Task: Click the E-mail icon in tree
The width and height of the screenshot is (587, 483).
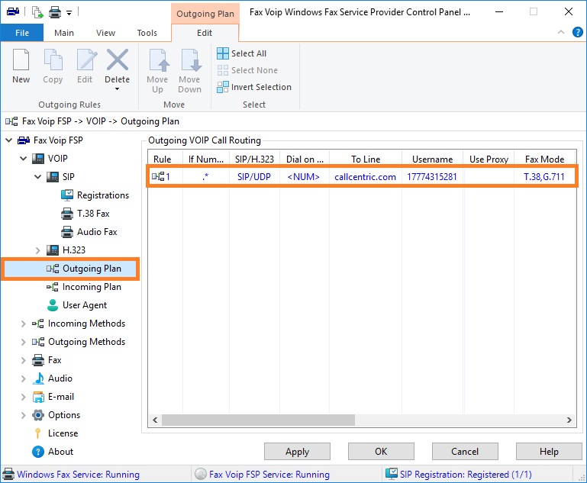Action: coord(38,397)
